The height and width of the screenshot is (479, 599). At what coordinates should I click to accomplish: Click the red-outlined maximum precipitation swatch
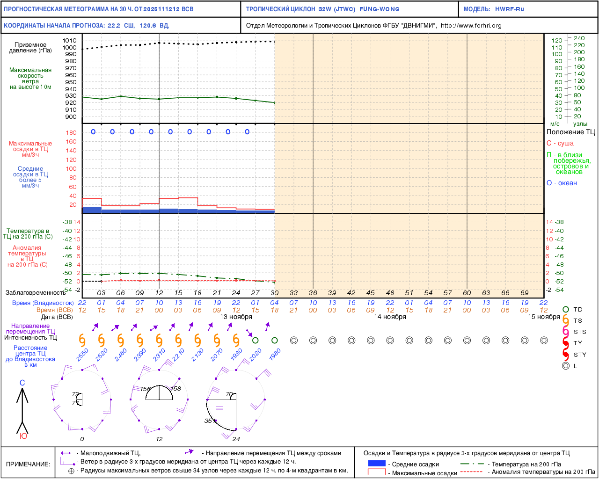(x=377, y=472)
